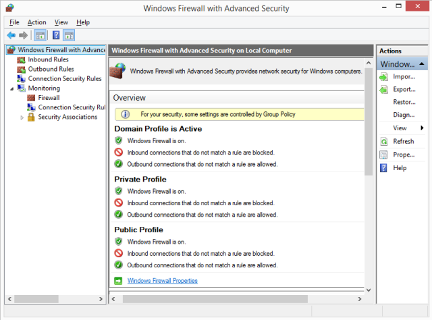Click Domain Profile firewall-on shield icon
432x320 pixels.
(x=119, y=140)
